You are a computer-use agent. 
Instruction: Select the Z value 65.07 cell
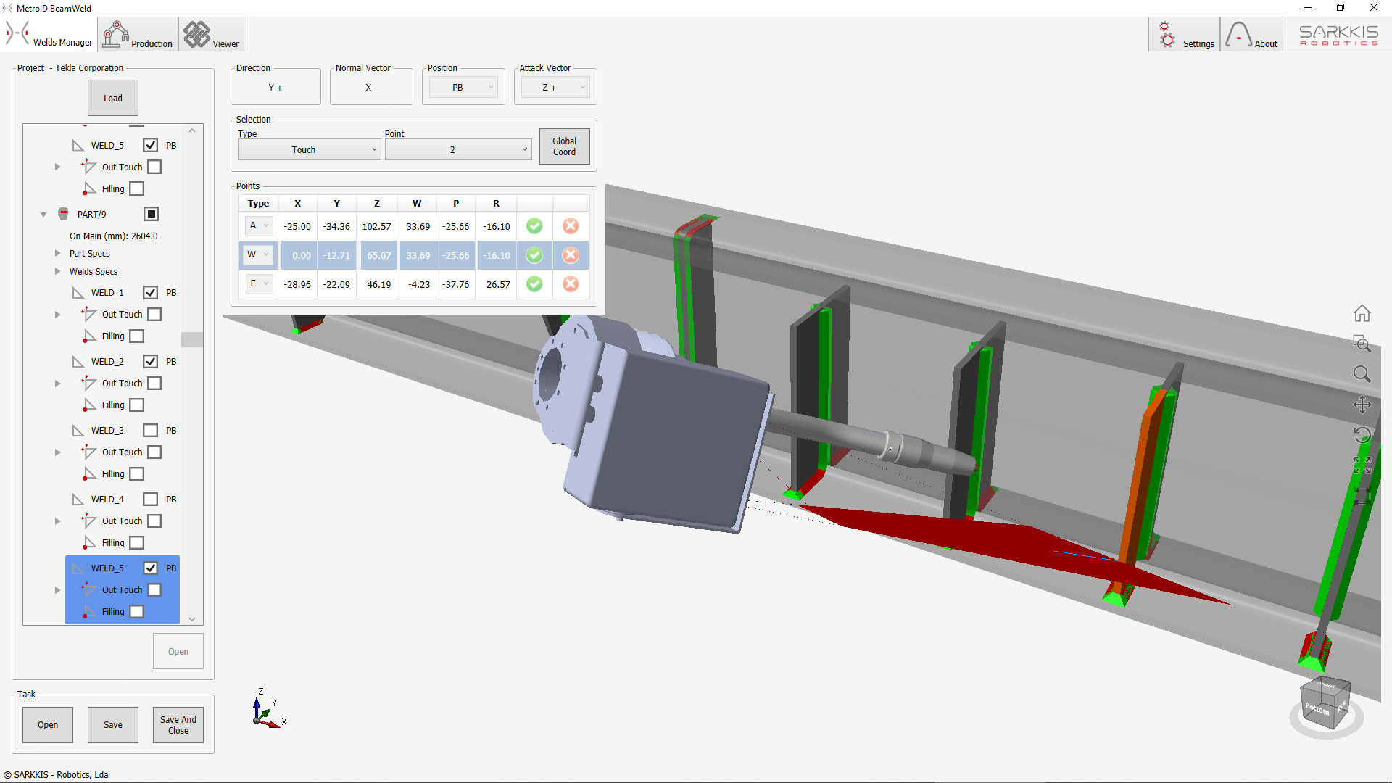[x=377, y=255]
